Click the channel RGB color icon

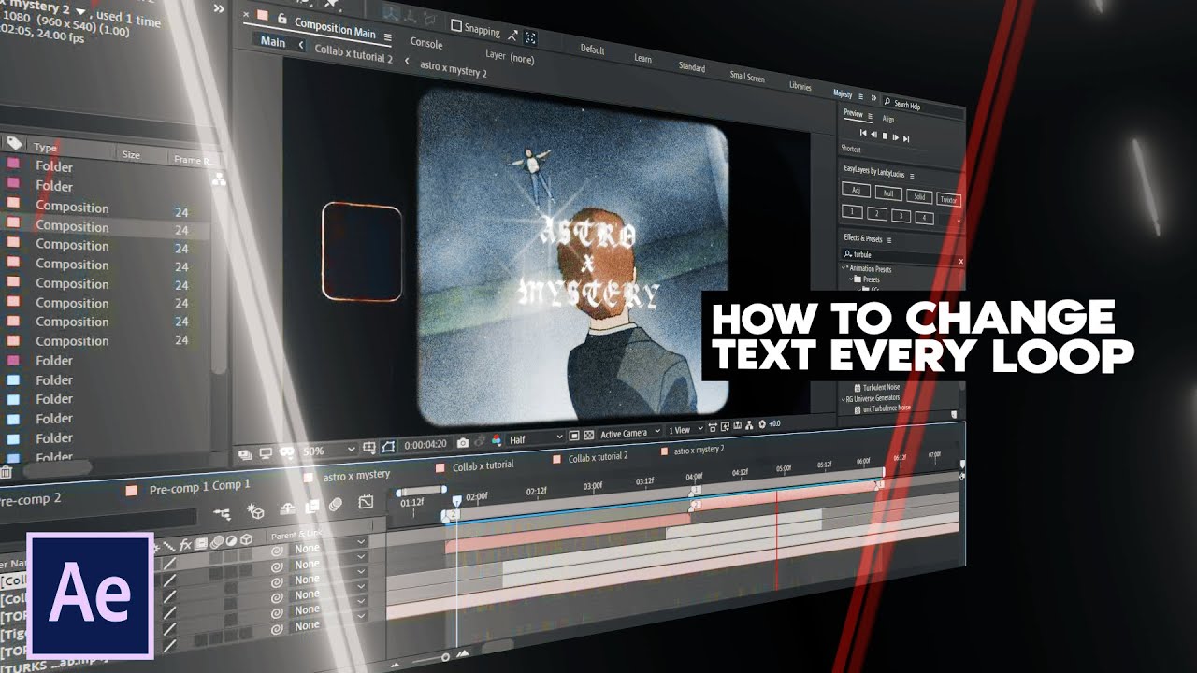click(496, 439)
